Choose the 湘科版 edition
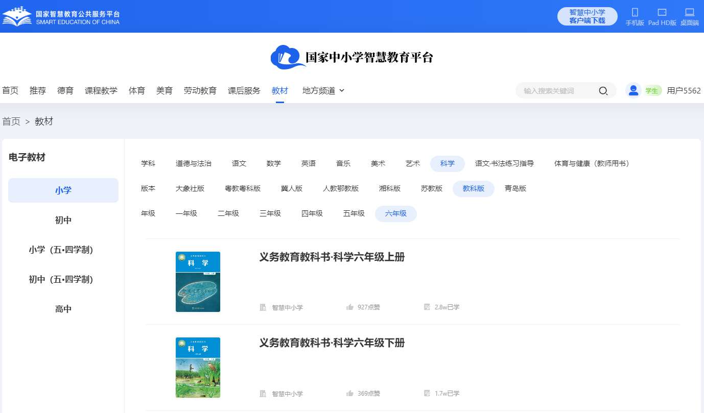Screen dimensions: 704x413 (x=390, y=189)
